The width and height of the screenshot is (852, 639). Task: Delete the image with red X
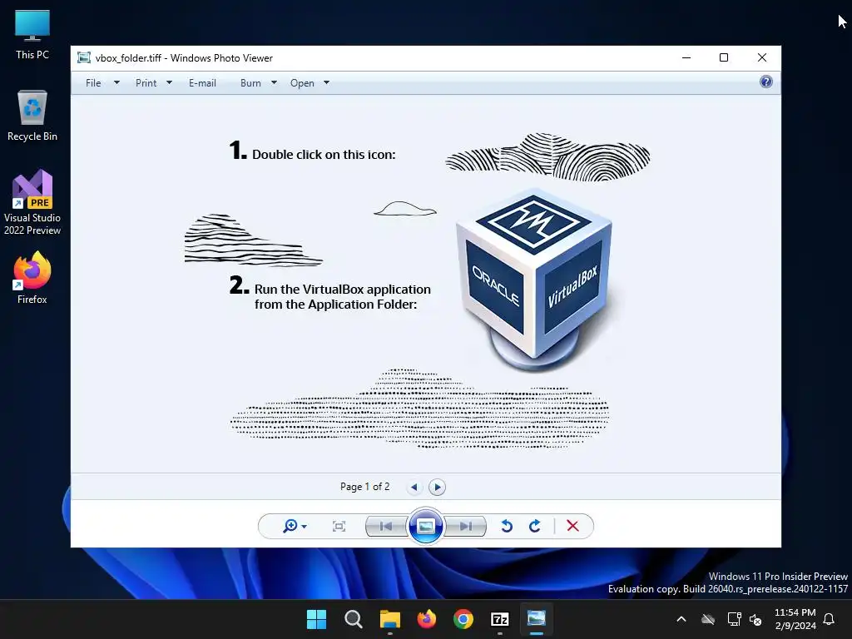point(572,526)
